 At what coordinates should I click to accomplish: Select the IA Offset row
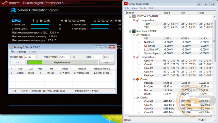[178, 42]
